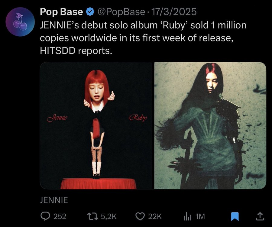Image resolution: width=272 pixels, height=227 pixels.
Task: Reply via the speech bubble icon
Action: point(45,216)
